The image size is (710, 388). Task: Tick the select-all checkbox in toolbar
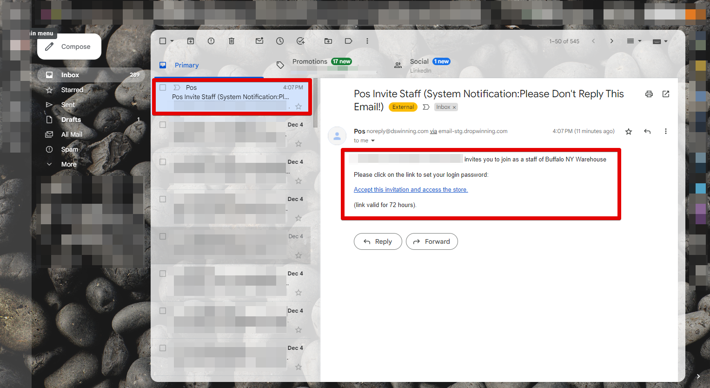pyautogui.click(x=163, y=41)
